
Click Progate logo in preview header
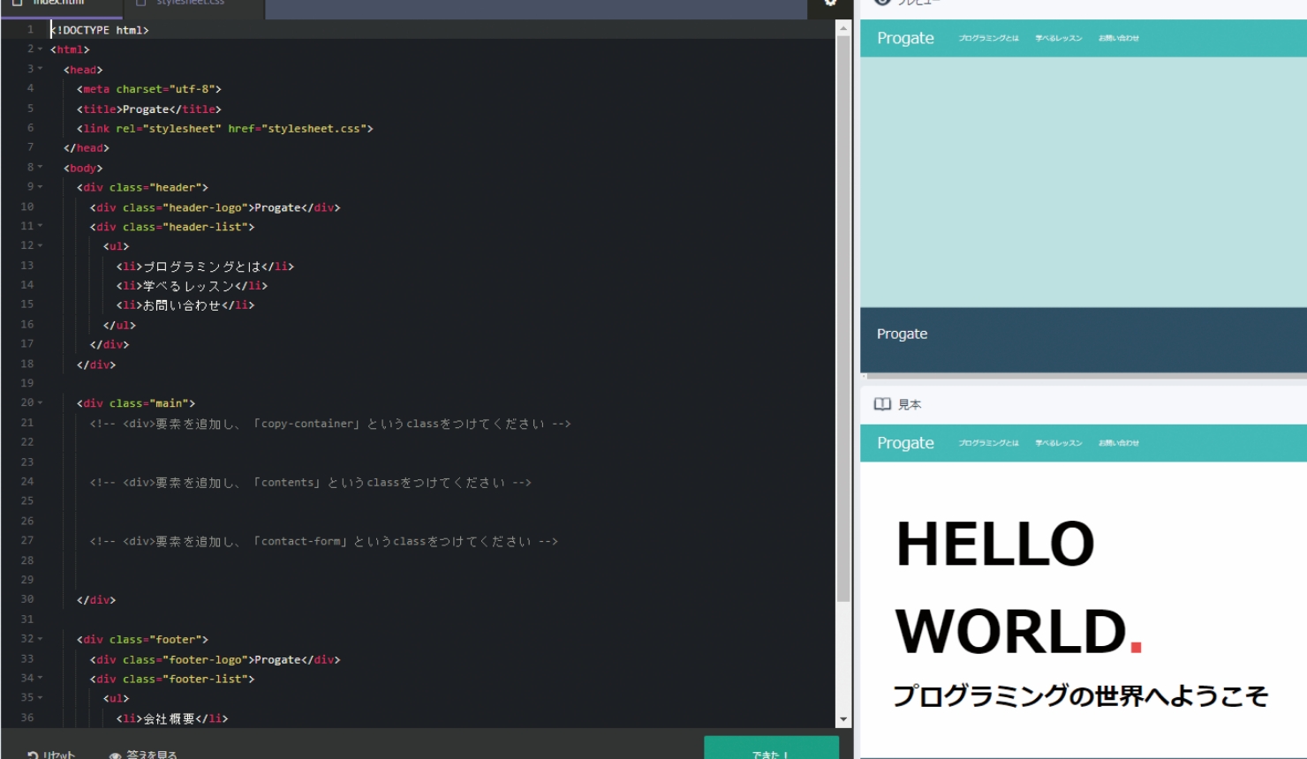(905, 38)
